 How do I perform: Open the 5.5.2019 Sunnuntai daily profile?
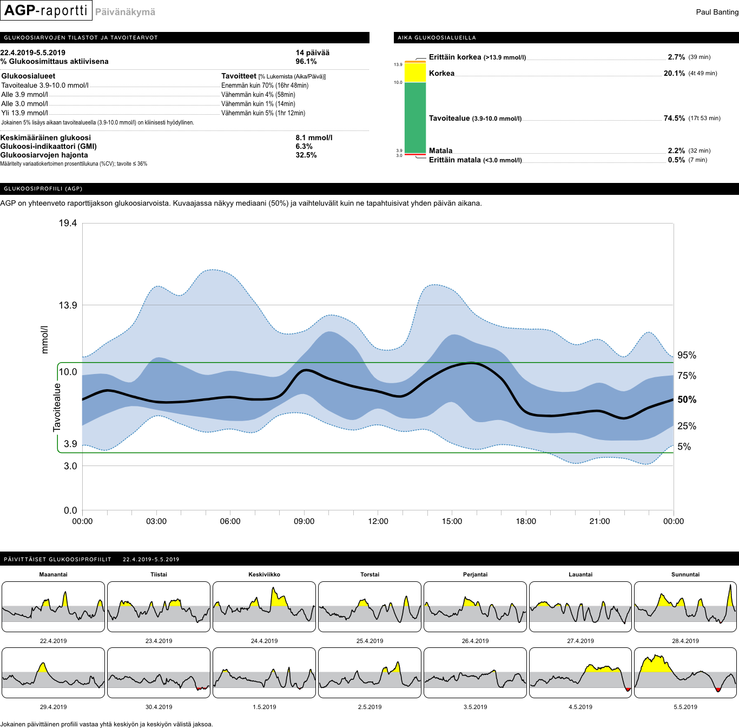coord(685,673)
